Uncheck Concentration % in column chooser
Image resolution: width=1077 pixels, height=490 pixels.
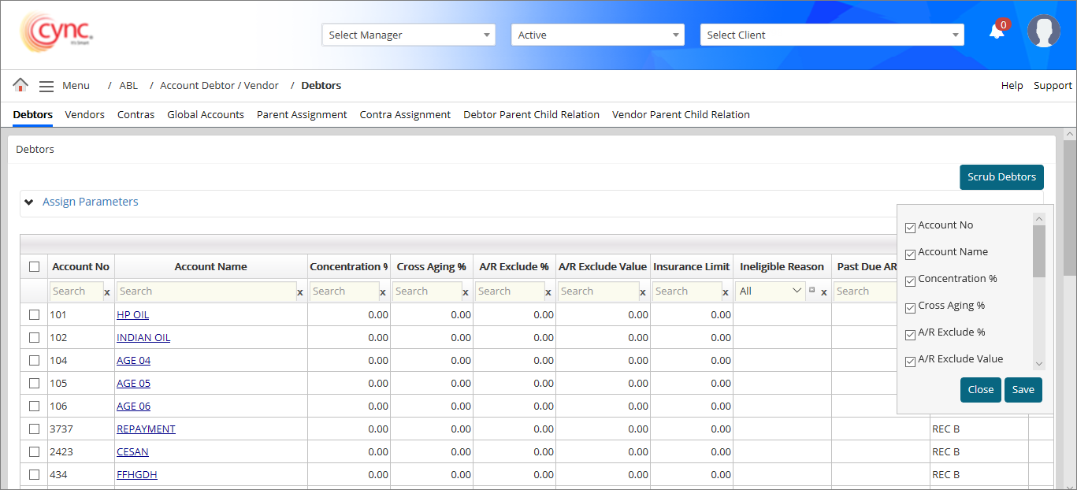pyautogui.click(x=911, y=281)
